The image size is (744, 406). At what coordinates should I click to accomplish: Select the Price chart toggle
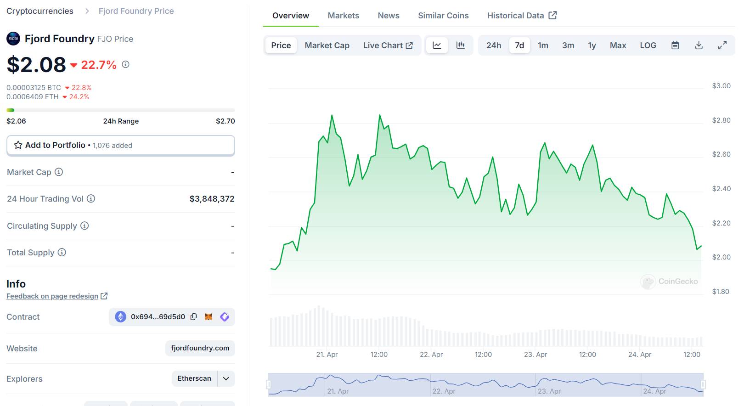point(281,45)
